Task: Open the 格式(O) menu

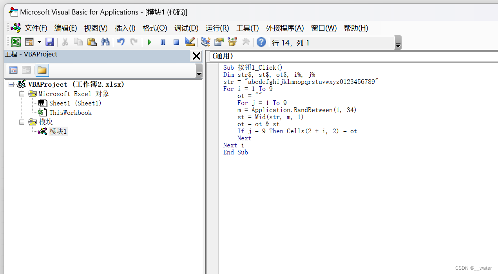Action: click(155, 28)
